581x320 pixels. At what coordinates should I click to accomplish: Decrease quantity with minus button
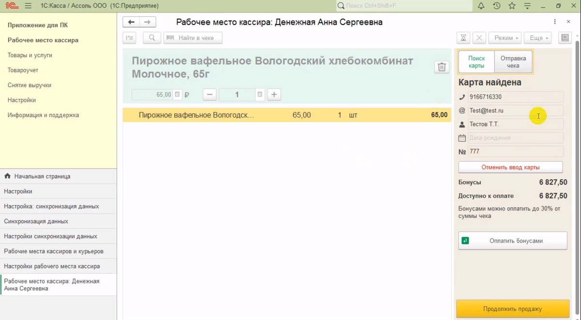(x=210, y=94)
